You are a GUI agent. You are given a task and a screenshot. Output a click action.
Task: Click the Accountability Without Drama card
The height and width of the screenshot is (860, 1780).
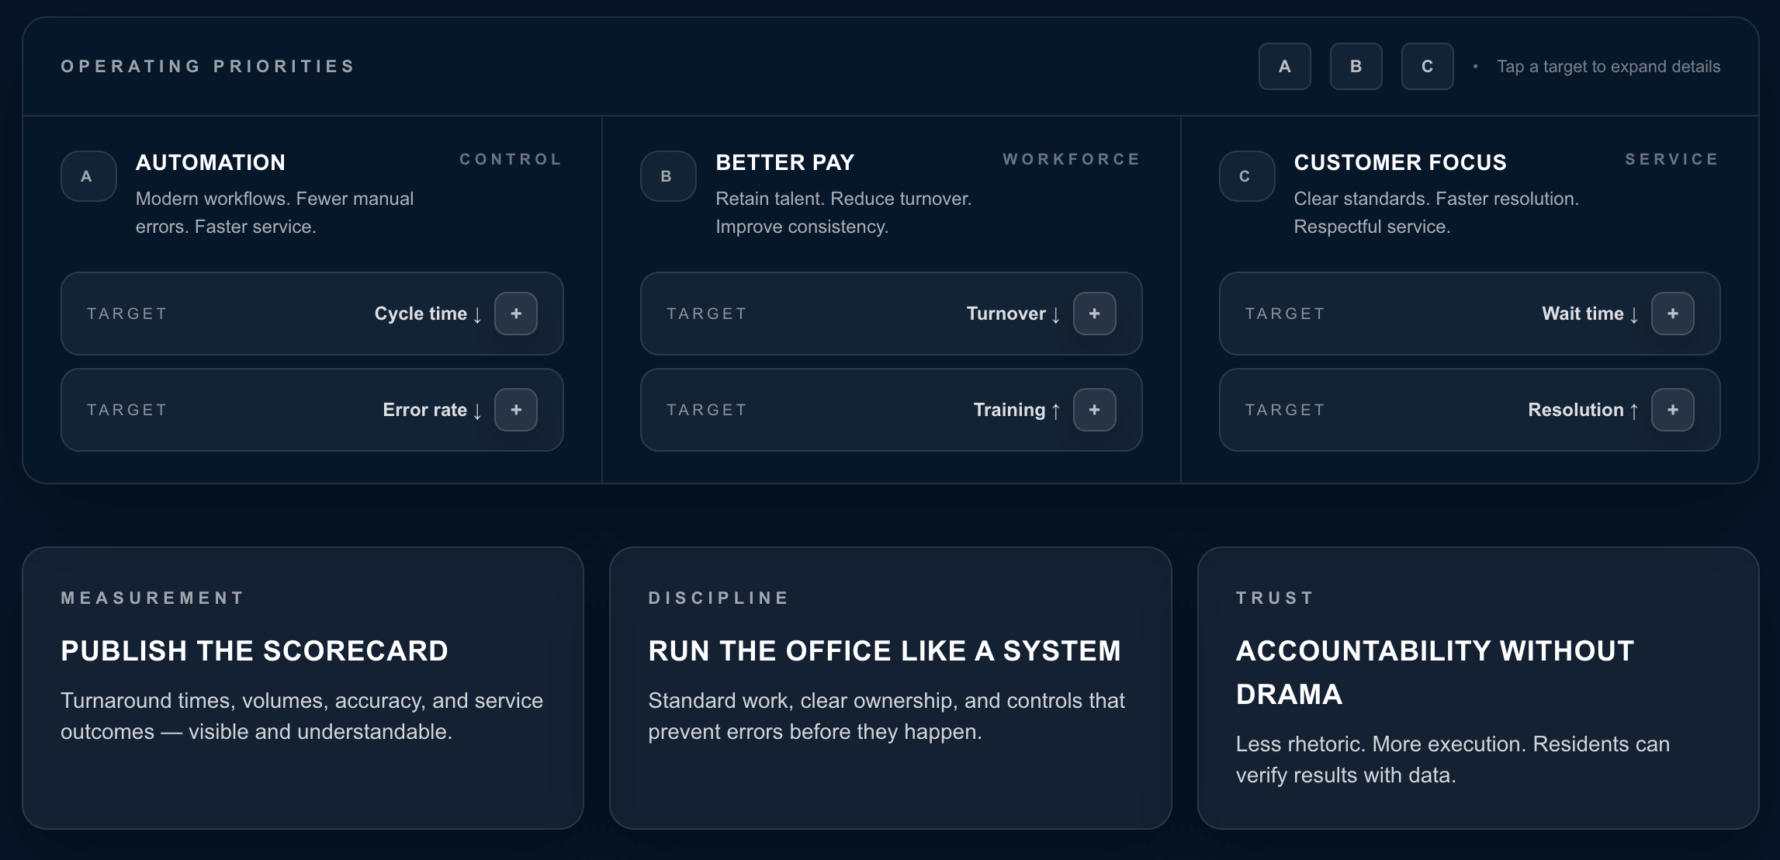click(1477, 688)
